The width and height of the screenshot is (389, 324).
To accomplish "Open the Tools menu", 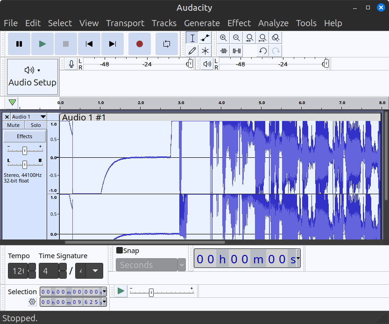I will tap(306, 23).
